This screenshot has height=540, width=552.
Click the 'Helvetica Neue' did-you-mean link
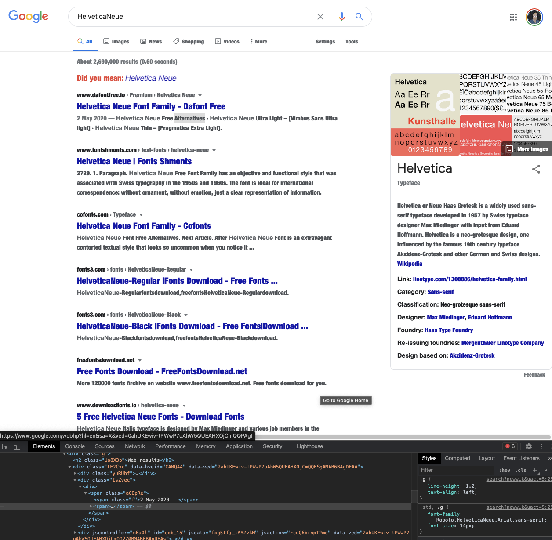151,78
